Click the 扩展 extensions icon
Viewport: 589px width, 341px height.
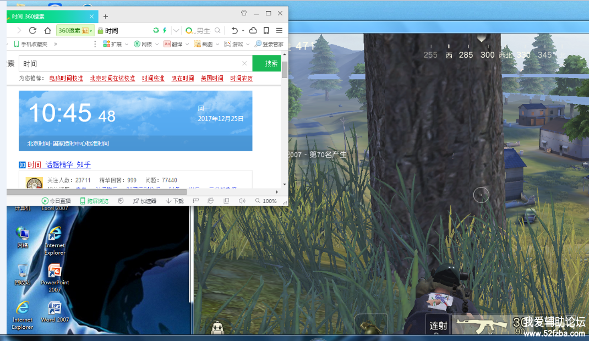pos(106,44)
